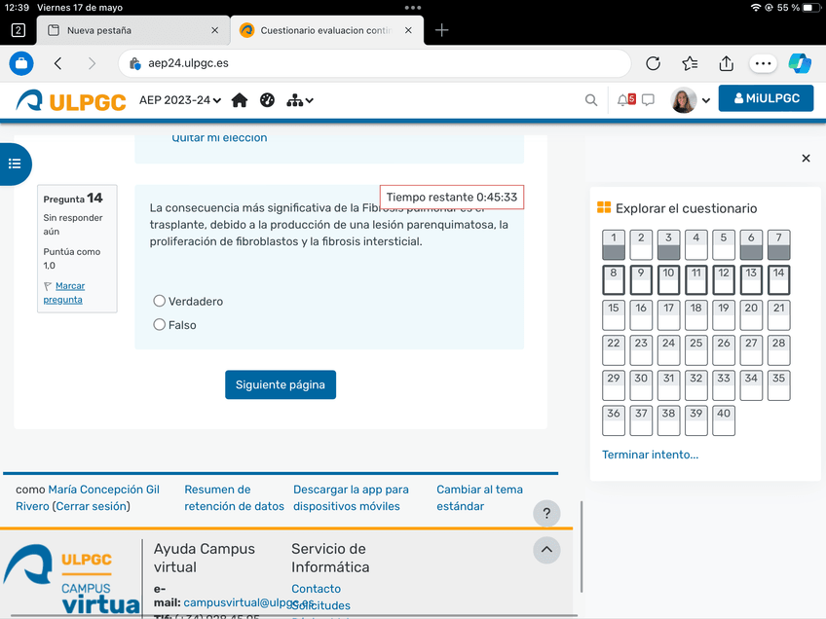
Task: Email campusvirtual@ulpgc.es link
Action: click(247, 602)
